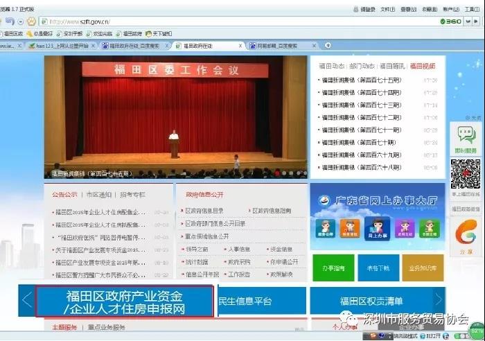485x341 pixels.
Task: Click the carousel left arrow
Action: click(x=26, y=300)
